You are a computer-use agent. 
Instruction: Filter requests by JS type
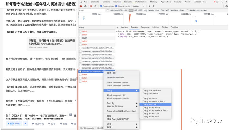(135, 10)
